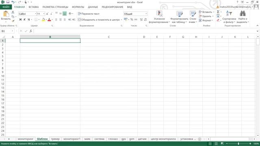Switch to РАЗМЕТКА СТРАНИЦЫ tab
Image resolution: width=260 pixels, height=146 pixels.
(x=55, y=7)
